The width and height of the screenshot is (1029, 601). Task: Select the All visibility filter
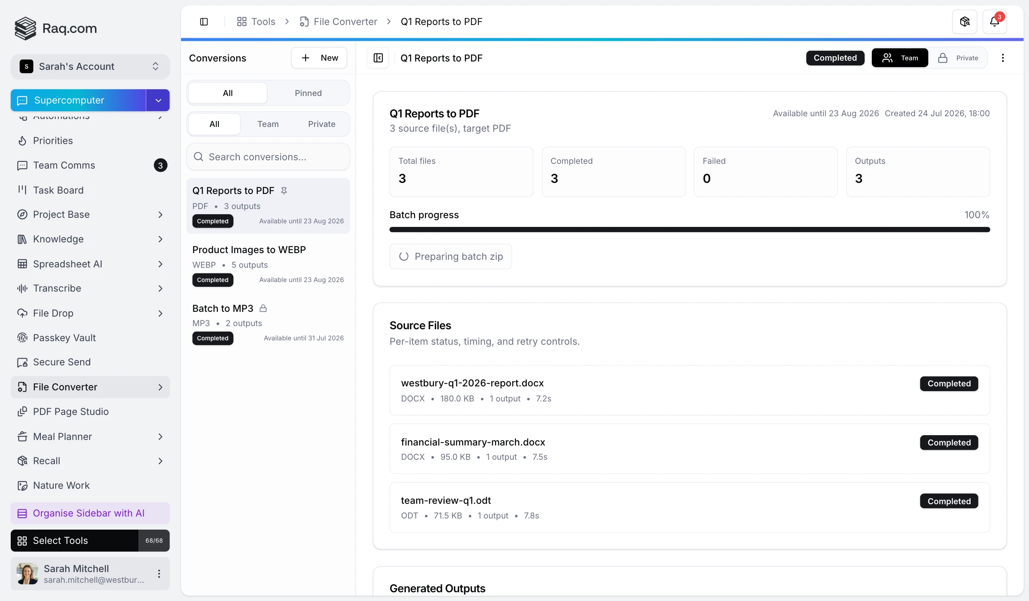(214, 124)
